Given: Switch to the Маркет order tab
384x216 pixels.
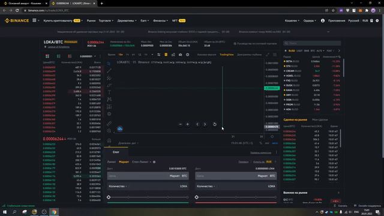Looking at the screenshot, I should [124, 162].
